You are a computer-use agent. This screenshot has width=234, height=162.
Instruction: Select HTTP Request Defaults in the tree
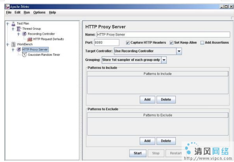(49, 39)
